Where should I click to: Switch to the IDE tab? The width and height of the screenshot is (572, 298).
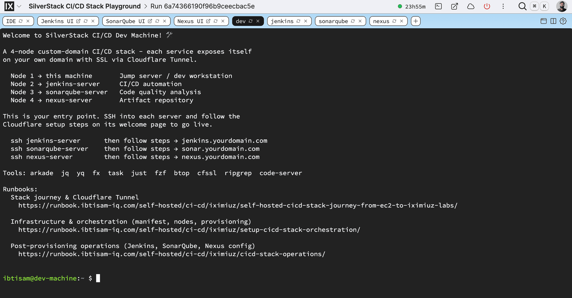point(11,21)
